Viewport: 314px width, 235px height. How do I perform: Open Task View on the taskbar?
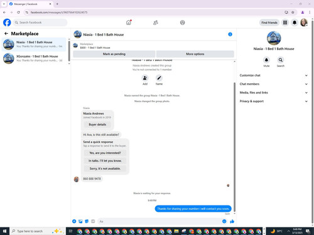(70, 231)
